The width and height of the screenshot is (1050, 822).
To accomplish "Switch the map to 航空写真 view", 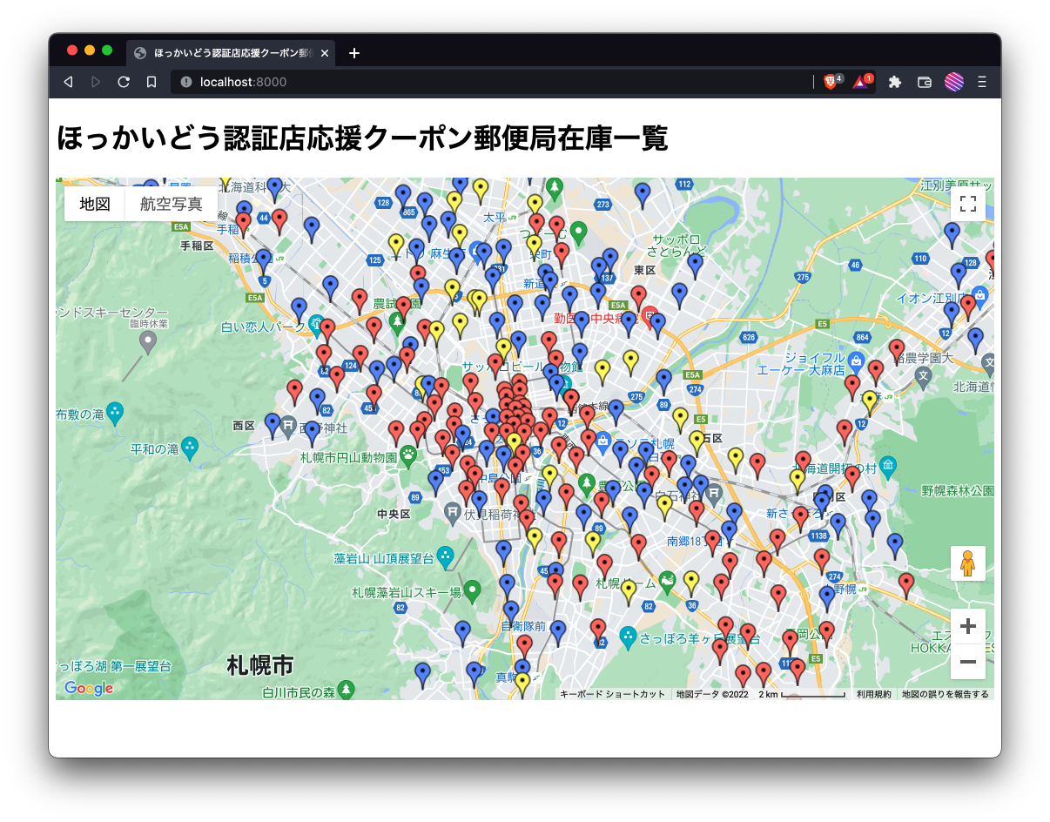I will tap(171, 204).
